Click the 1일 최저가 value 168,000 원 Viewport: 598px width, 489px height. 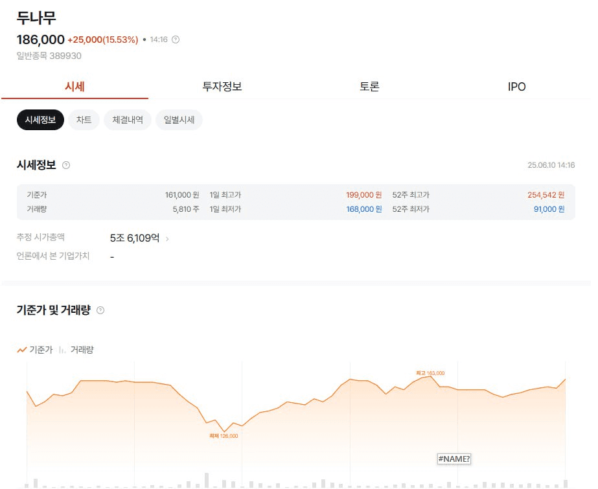[x=364, y=209]
